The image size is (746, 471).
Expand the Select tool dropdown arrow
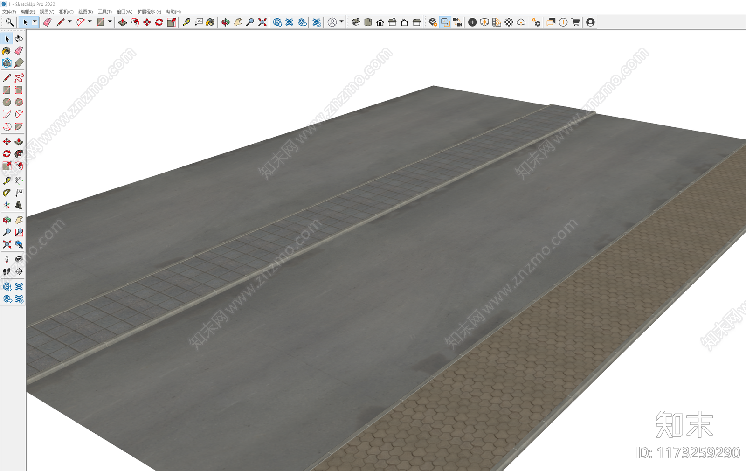35,21
